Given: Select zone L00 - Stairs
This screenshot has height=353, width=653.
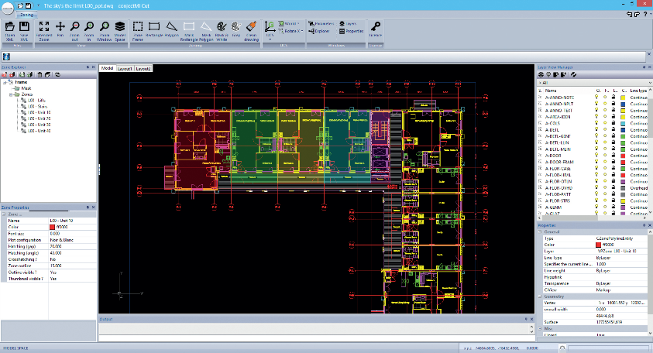Looking at the screenshot, I should (37, 107).
